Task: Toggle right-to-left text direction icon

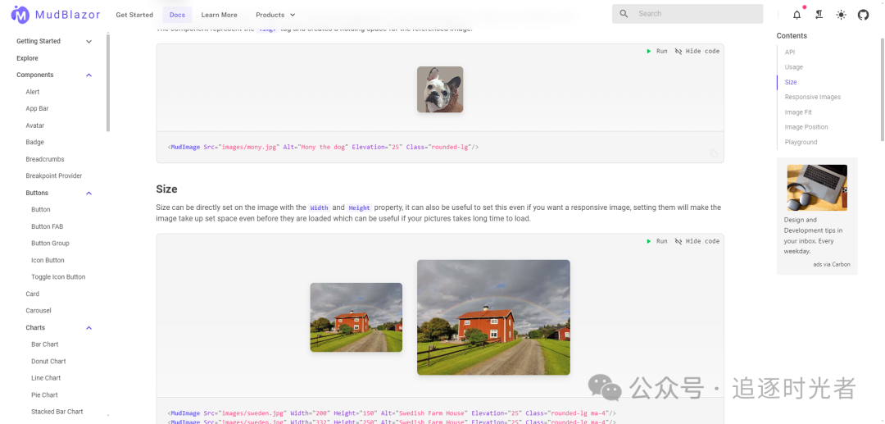Action: point(819,15)
